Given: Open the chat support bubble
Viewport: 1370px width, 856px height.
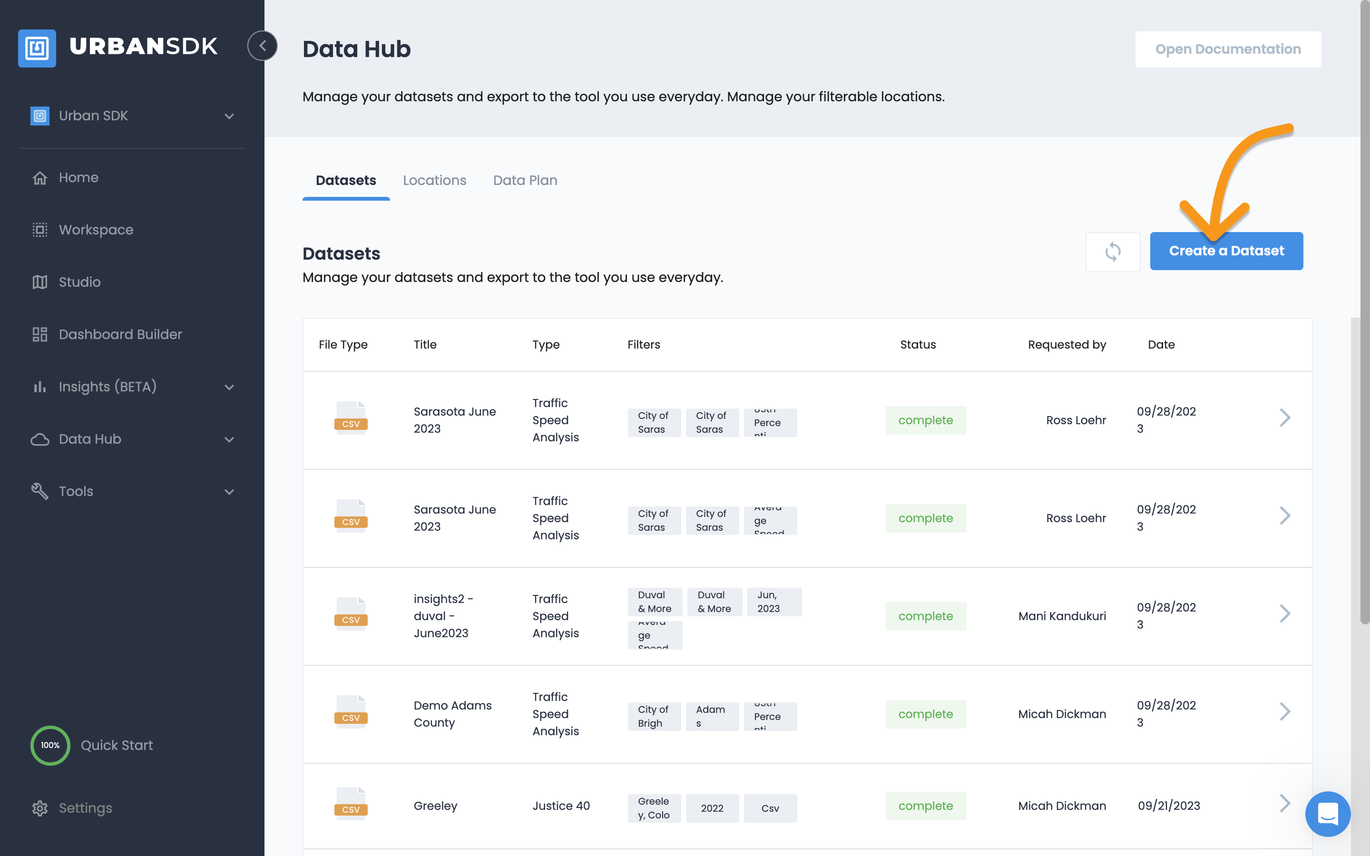Looking at the screenshot, I should coord(1327,814).
